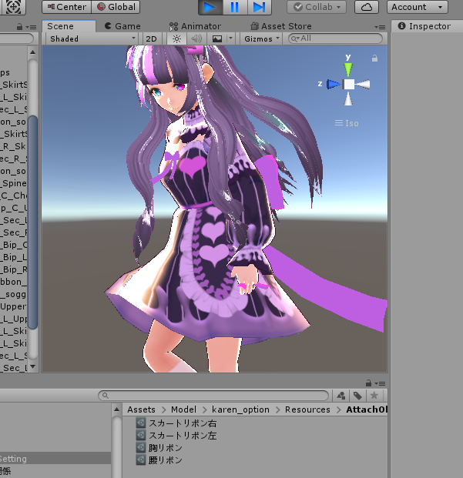Toggle the Center pivot mode button
Screen dimensions: 463x478
click(x=67, y=7)
